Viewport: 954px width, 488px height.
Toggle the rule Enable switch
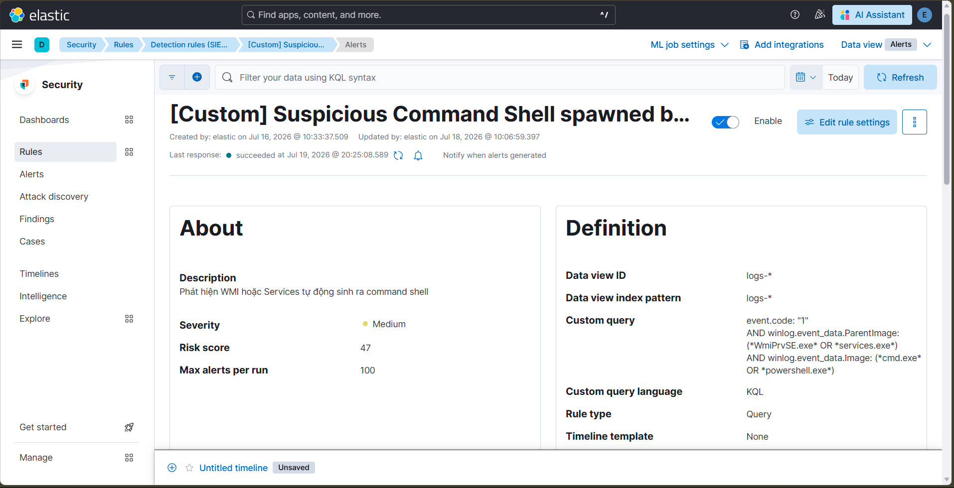pos(725,122)
